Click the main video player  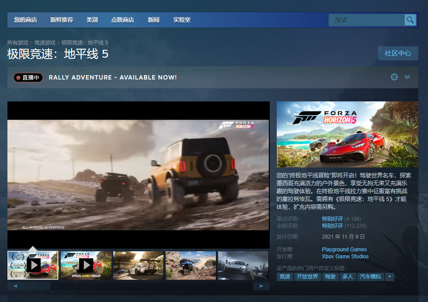[x=139, y=175]
